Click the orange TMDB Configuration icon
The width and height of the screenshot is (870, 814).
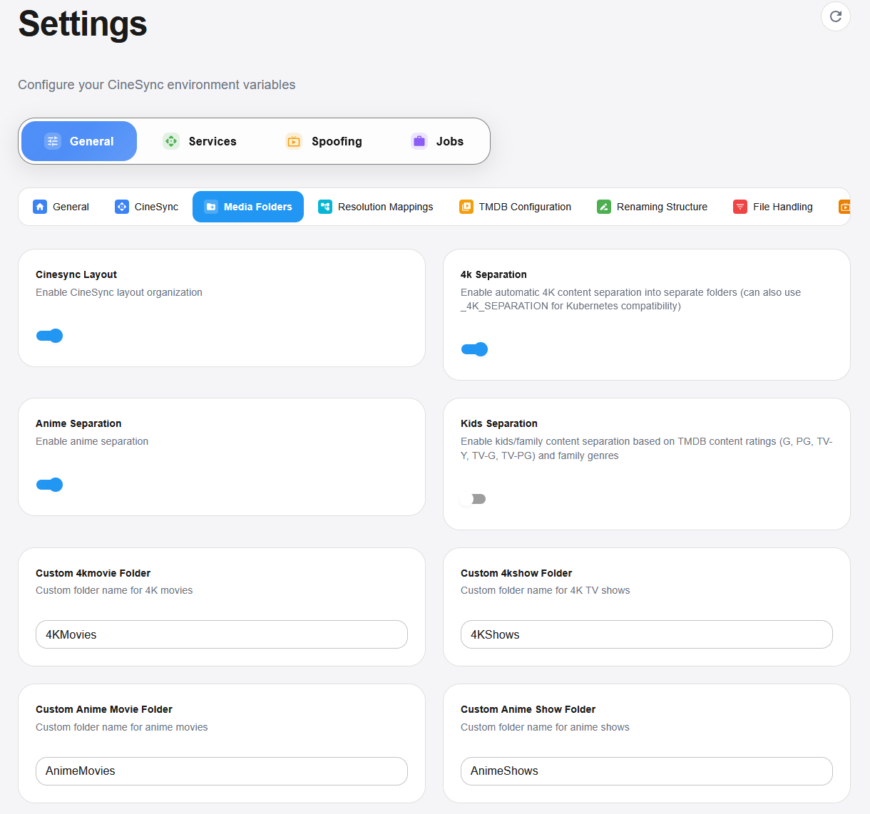pos(466,207)
